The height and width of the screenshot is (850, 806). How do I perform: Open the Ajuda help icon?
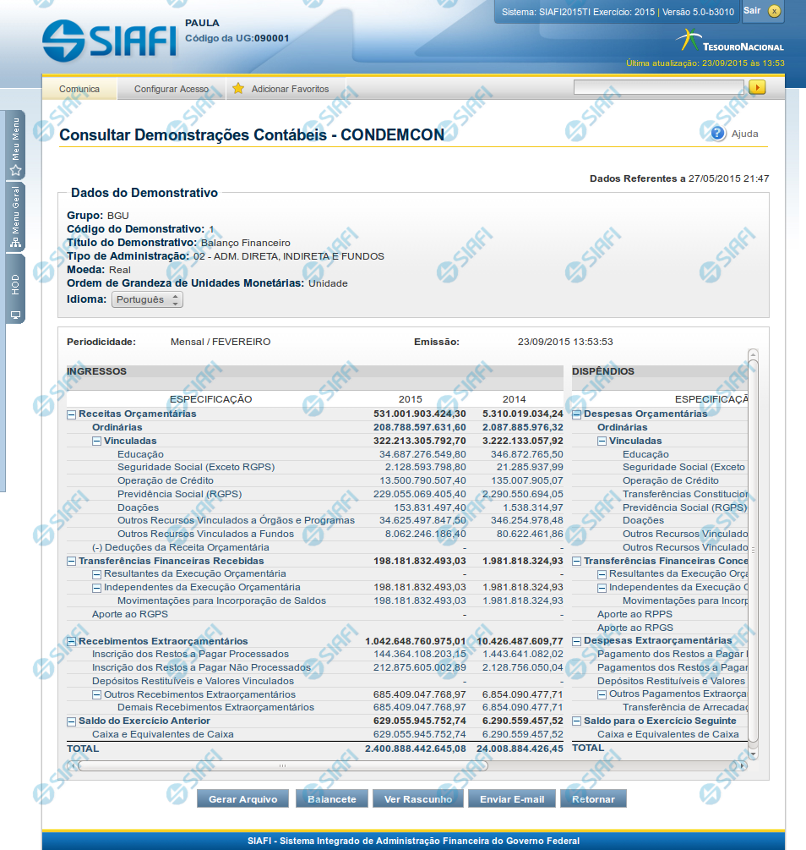[x=718, y=134]
